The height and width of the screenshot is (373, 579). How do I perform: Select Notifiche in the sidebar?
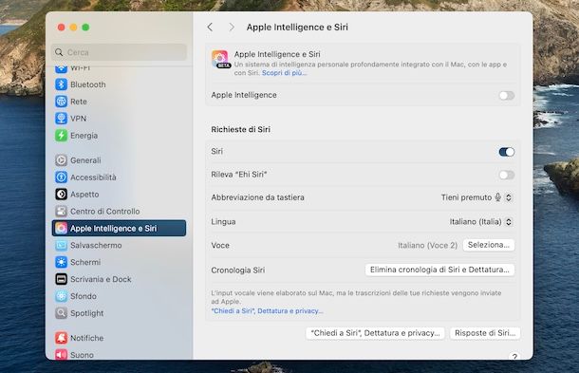(120, 338)
